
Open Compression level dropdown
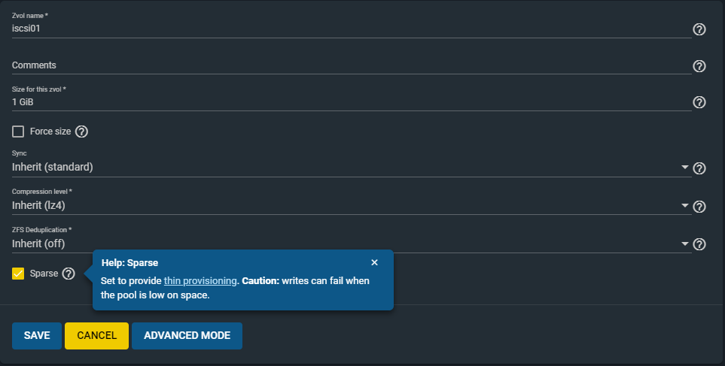click(x=352, y=205)
